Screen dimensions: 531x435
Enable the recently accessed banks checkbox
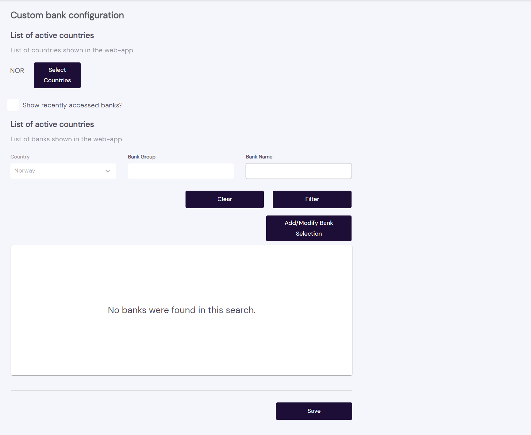click(13, 105)
